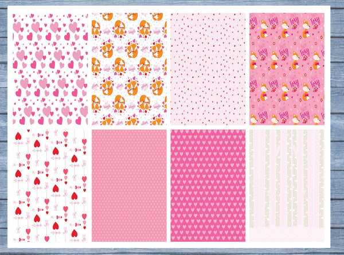Open the light pink polka dot paper
Viewport: 344px width, 255px height.
(x=129, y=186)
